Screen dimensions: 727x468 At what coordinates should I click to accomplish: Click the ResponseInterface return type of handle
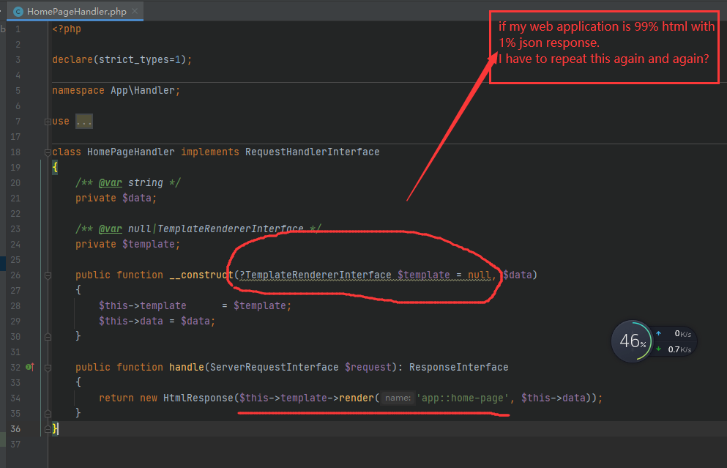click(458, 367)
